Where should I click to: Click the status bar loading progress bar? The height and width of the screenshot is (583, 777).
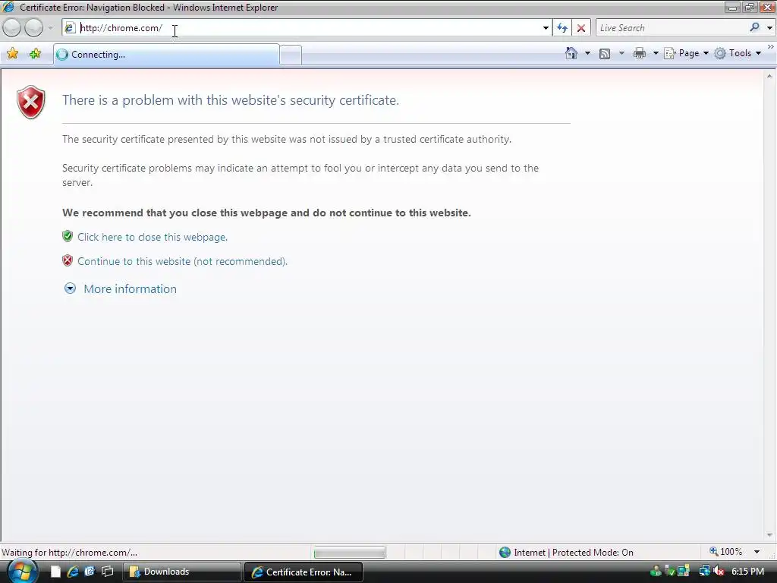(x=349, y=552)
